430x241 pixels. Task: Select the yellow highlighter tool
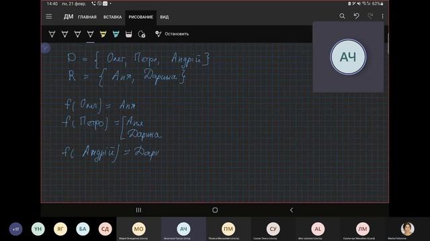point(103,34)
